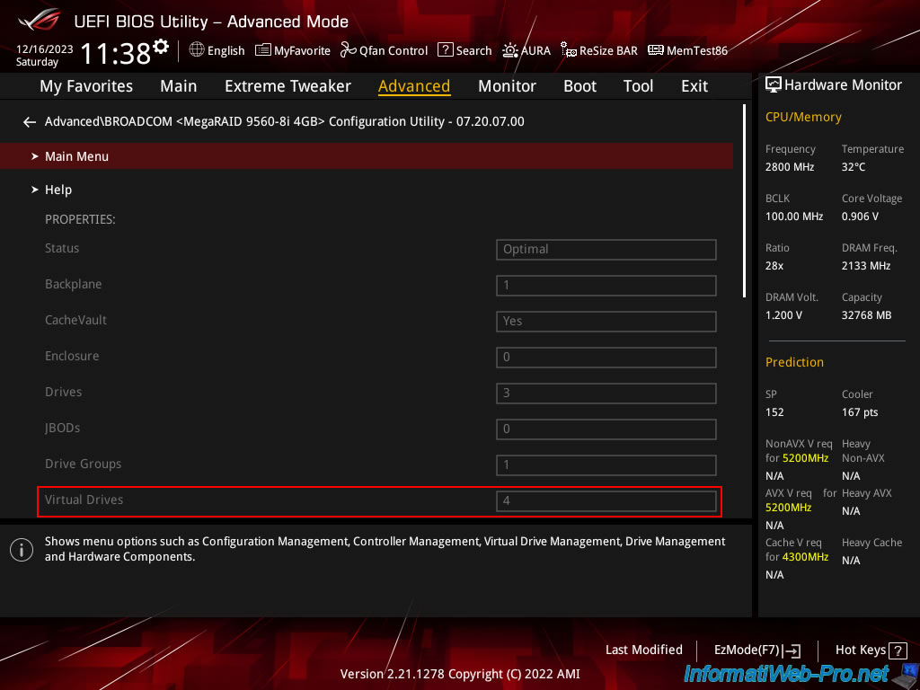The height and width of the screenshot is (690, 920).
Task: Open date and time settings gear
Action: [161, 47]
